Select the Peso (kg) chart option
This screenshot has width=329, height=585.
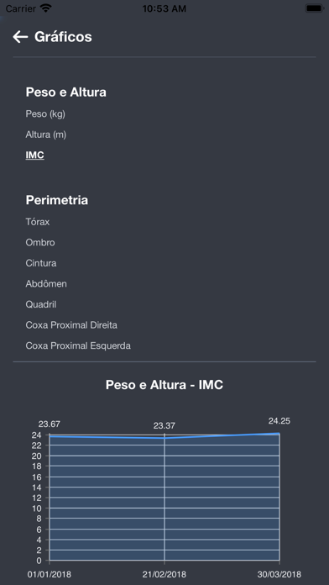[45, 114]
